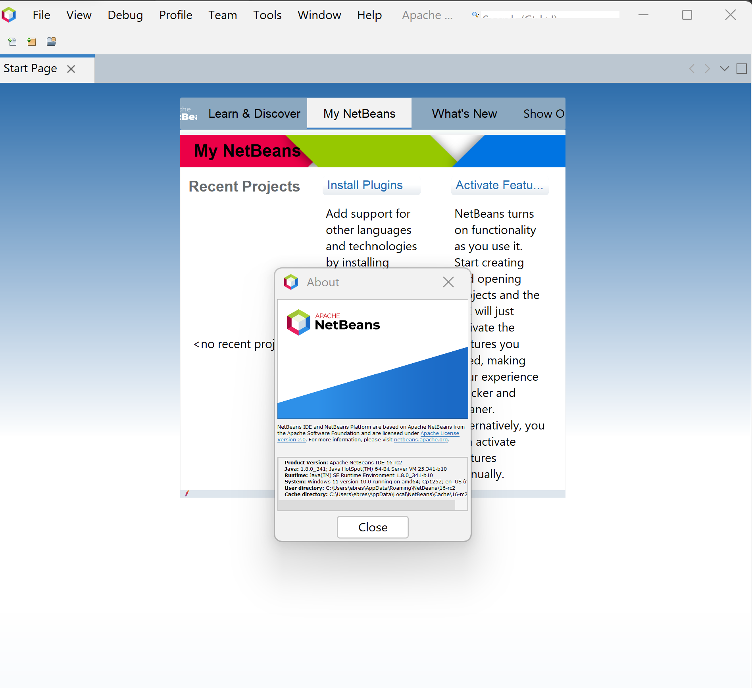
Task: Click the horizontal scrollbar in About info box
Action: pos(367,505)
